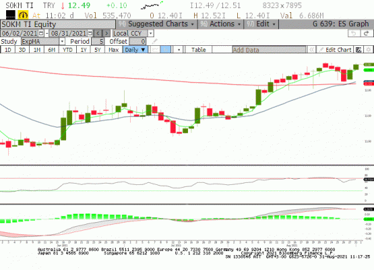Click the Add Data input field
The width and height of the screenshot is (374, 270).
pyautogui.click(x=269, y=50)
